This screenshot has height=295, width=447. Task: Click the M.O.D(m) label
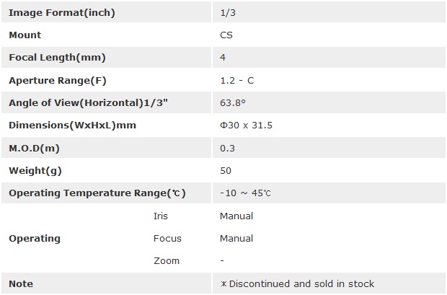point(35,148)
